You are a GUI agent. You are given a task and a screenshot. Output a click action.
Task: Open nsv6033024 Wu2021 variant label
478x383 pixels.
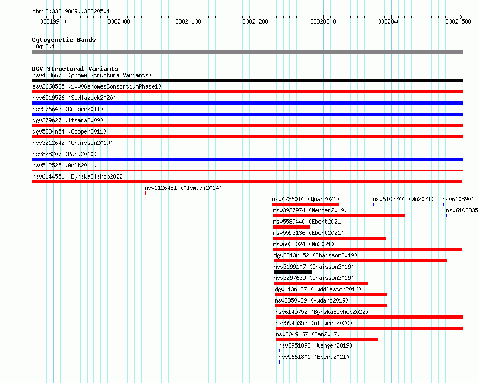(303, 244)
